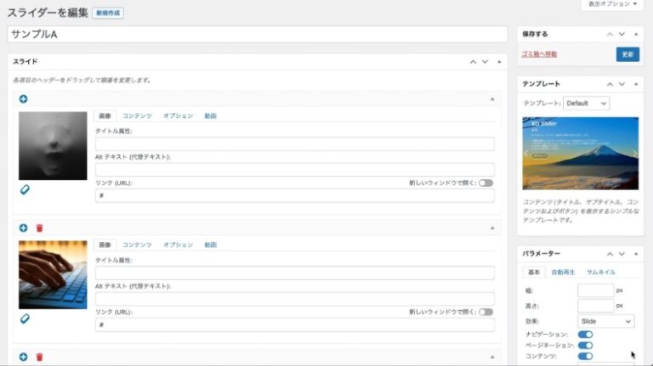Toggle 新しいウィンドウで開く on the first slide

pyautogui.click(x=485, y=183)
